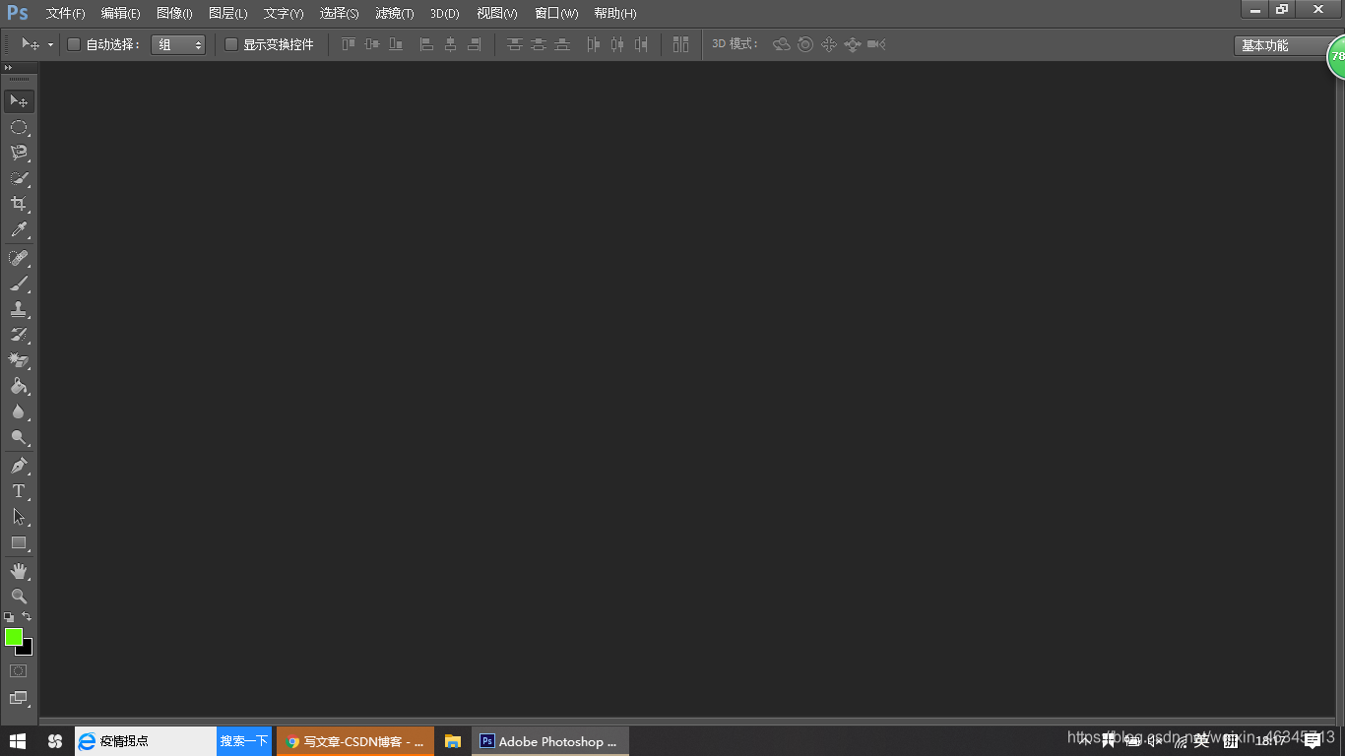
Task: Click the distribute left edges icon
Action: [593, 44]
